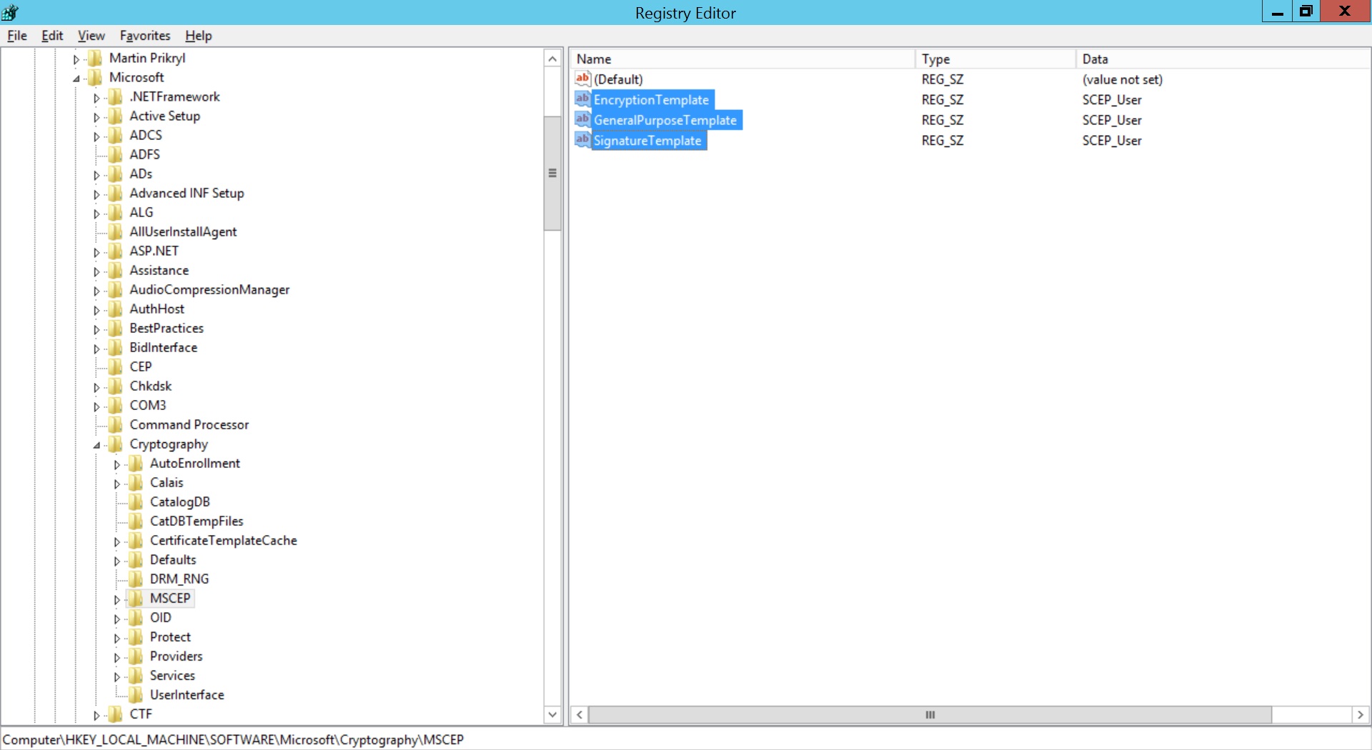Select the CertificateTemplateCache folder icon
Viewport: 1372px width, 750px height.
(x=136, y=541)
